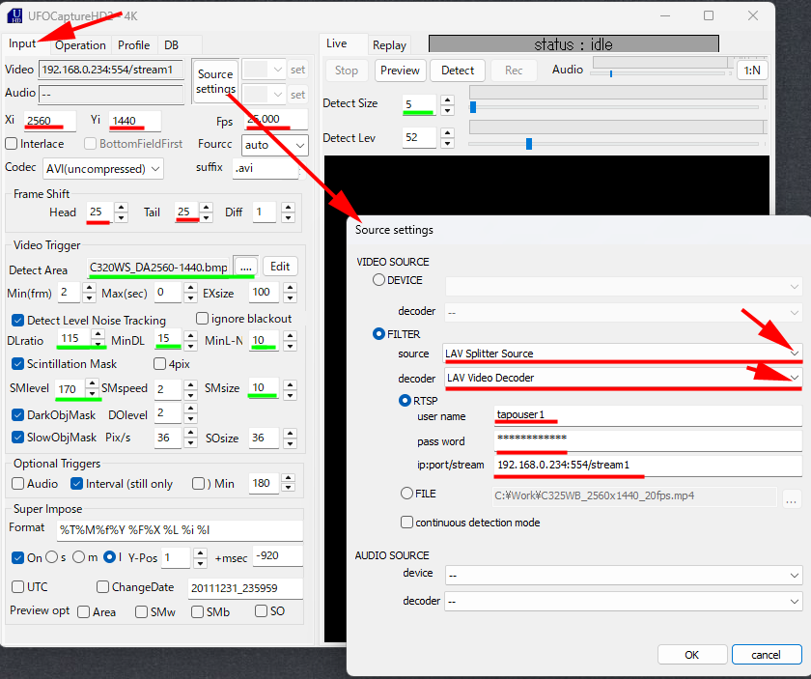Open the Fourcc auto dropdown
811x679 pixels.
click(x=299, y=145)
